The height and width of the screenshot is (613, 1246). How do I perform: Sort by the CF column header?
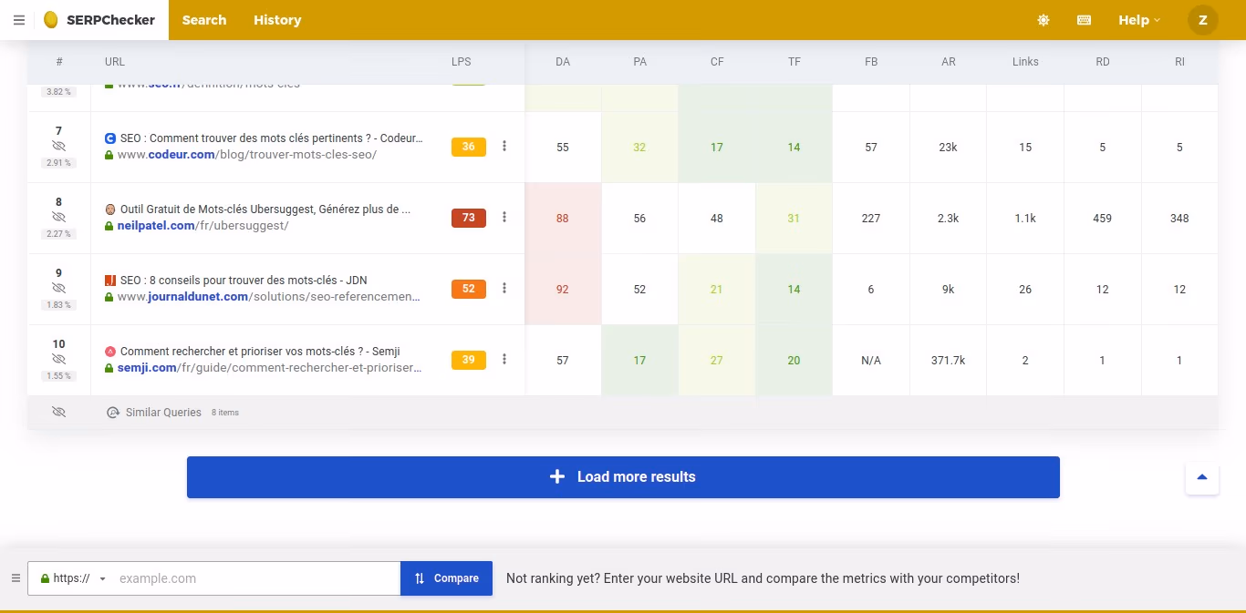(717, 62)
